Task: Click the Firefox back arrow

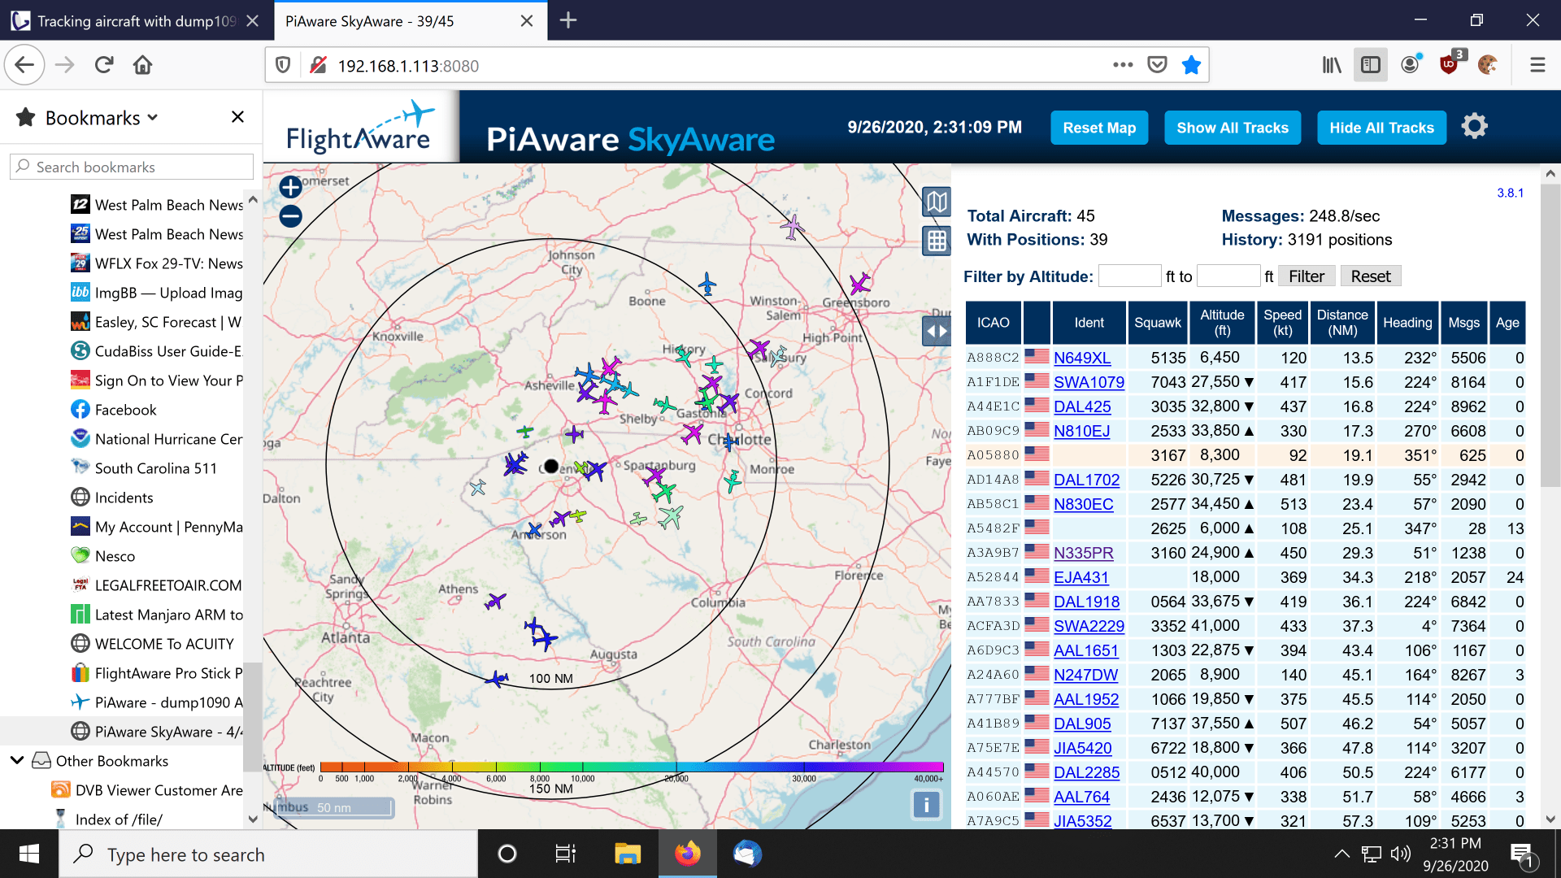Action: pos(24,65)
